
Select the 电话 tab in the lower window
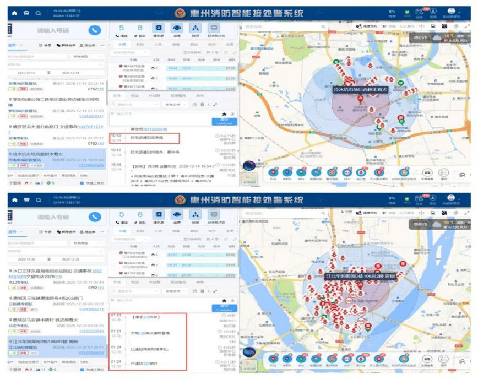coord(134,281)
